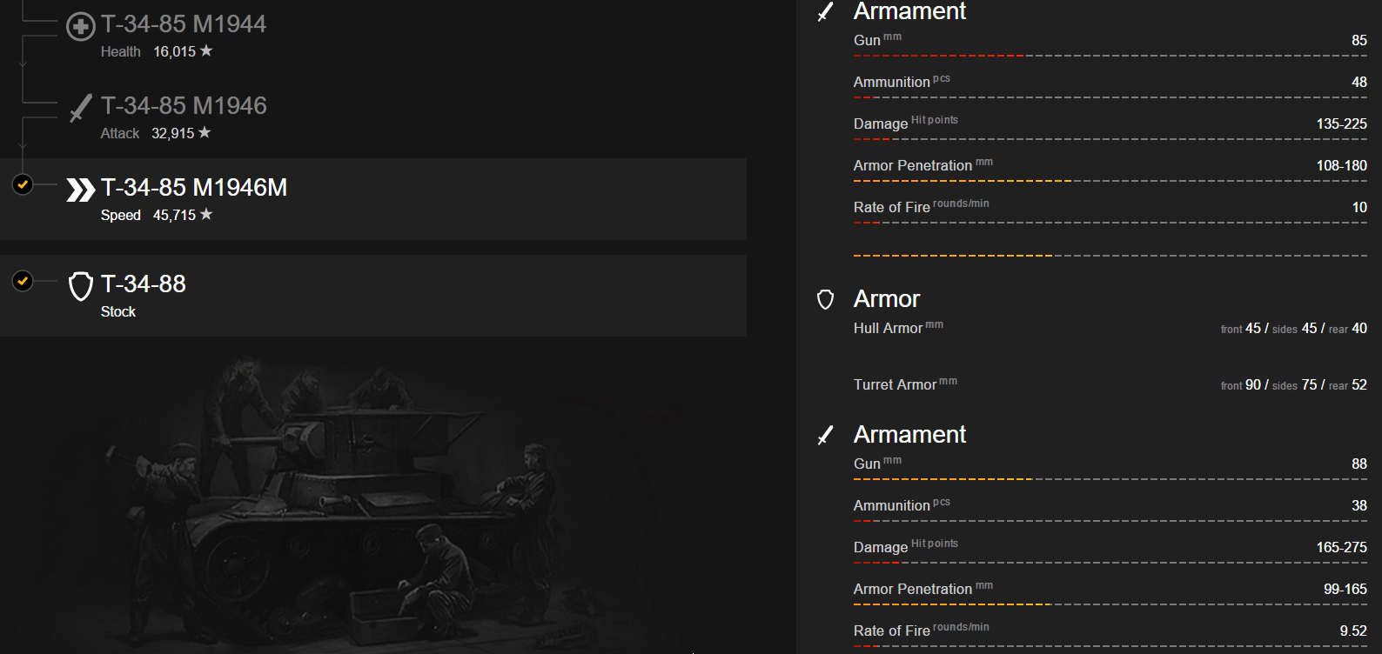Click the shield icon beside T-34-88

click(80, 286)
